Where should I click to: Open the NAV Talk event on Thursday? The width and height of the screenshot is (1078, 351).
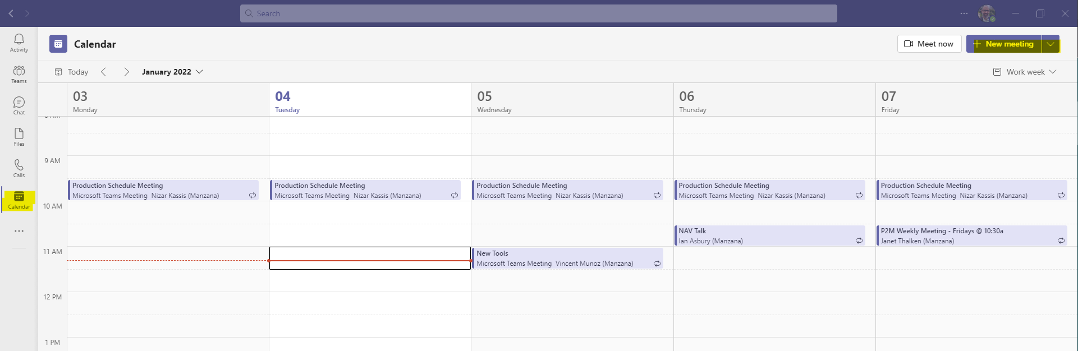(x=769, y=235)
